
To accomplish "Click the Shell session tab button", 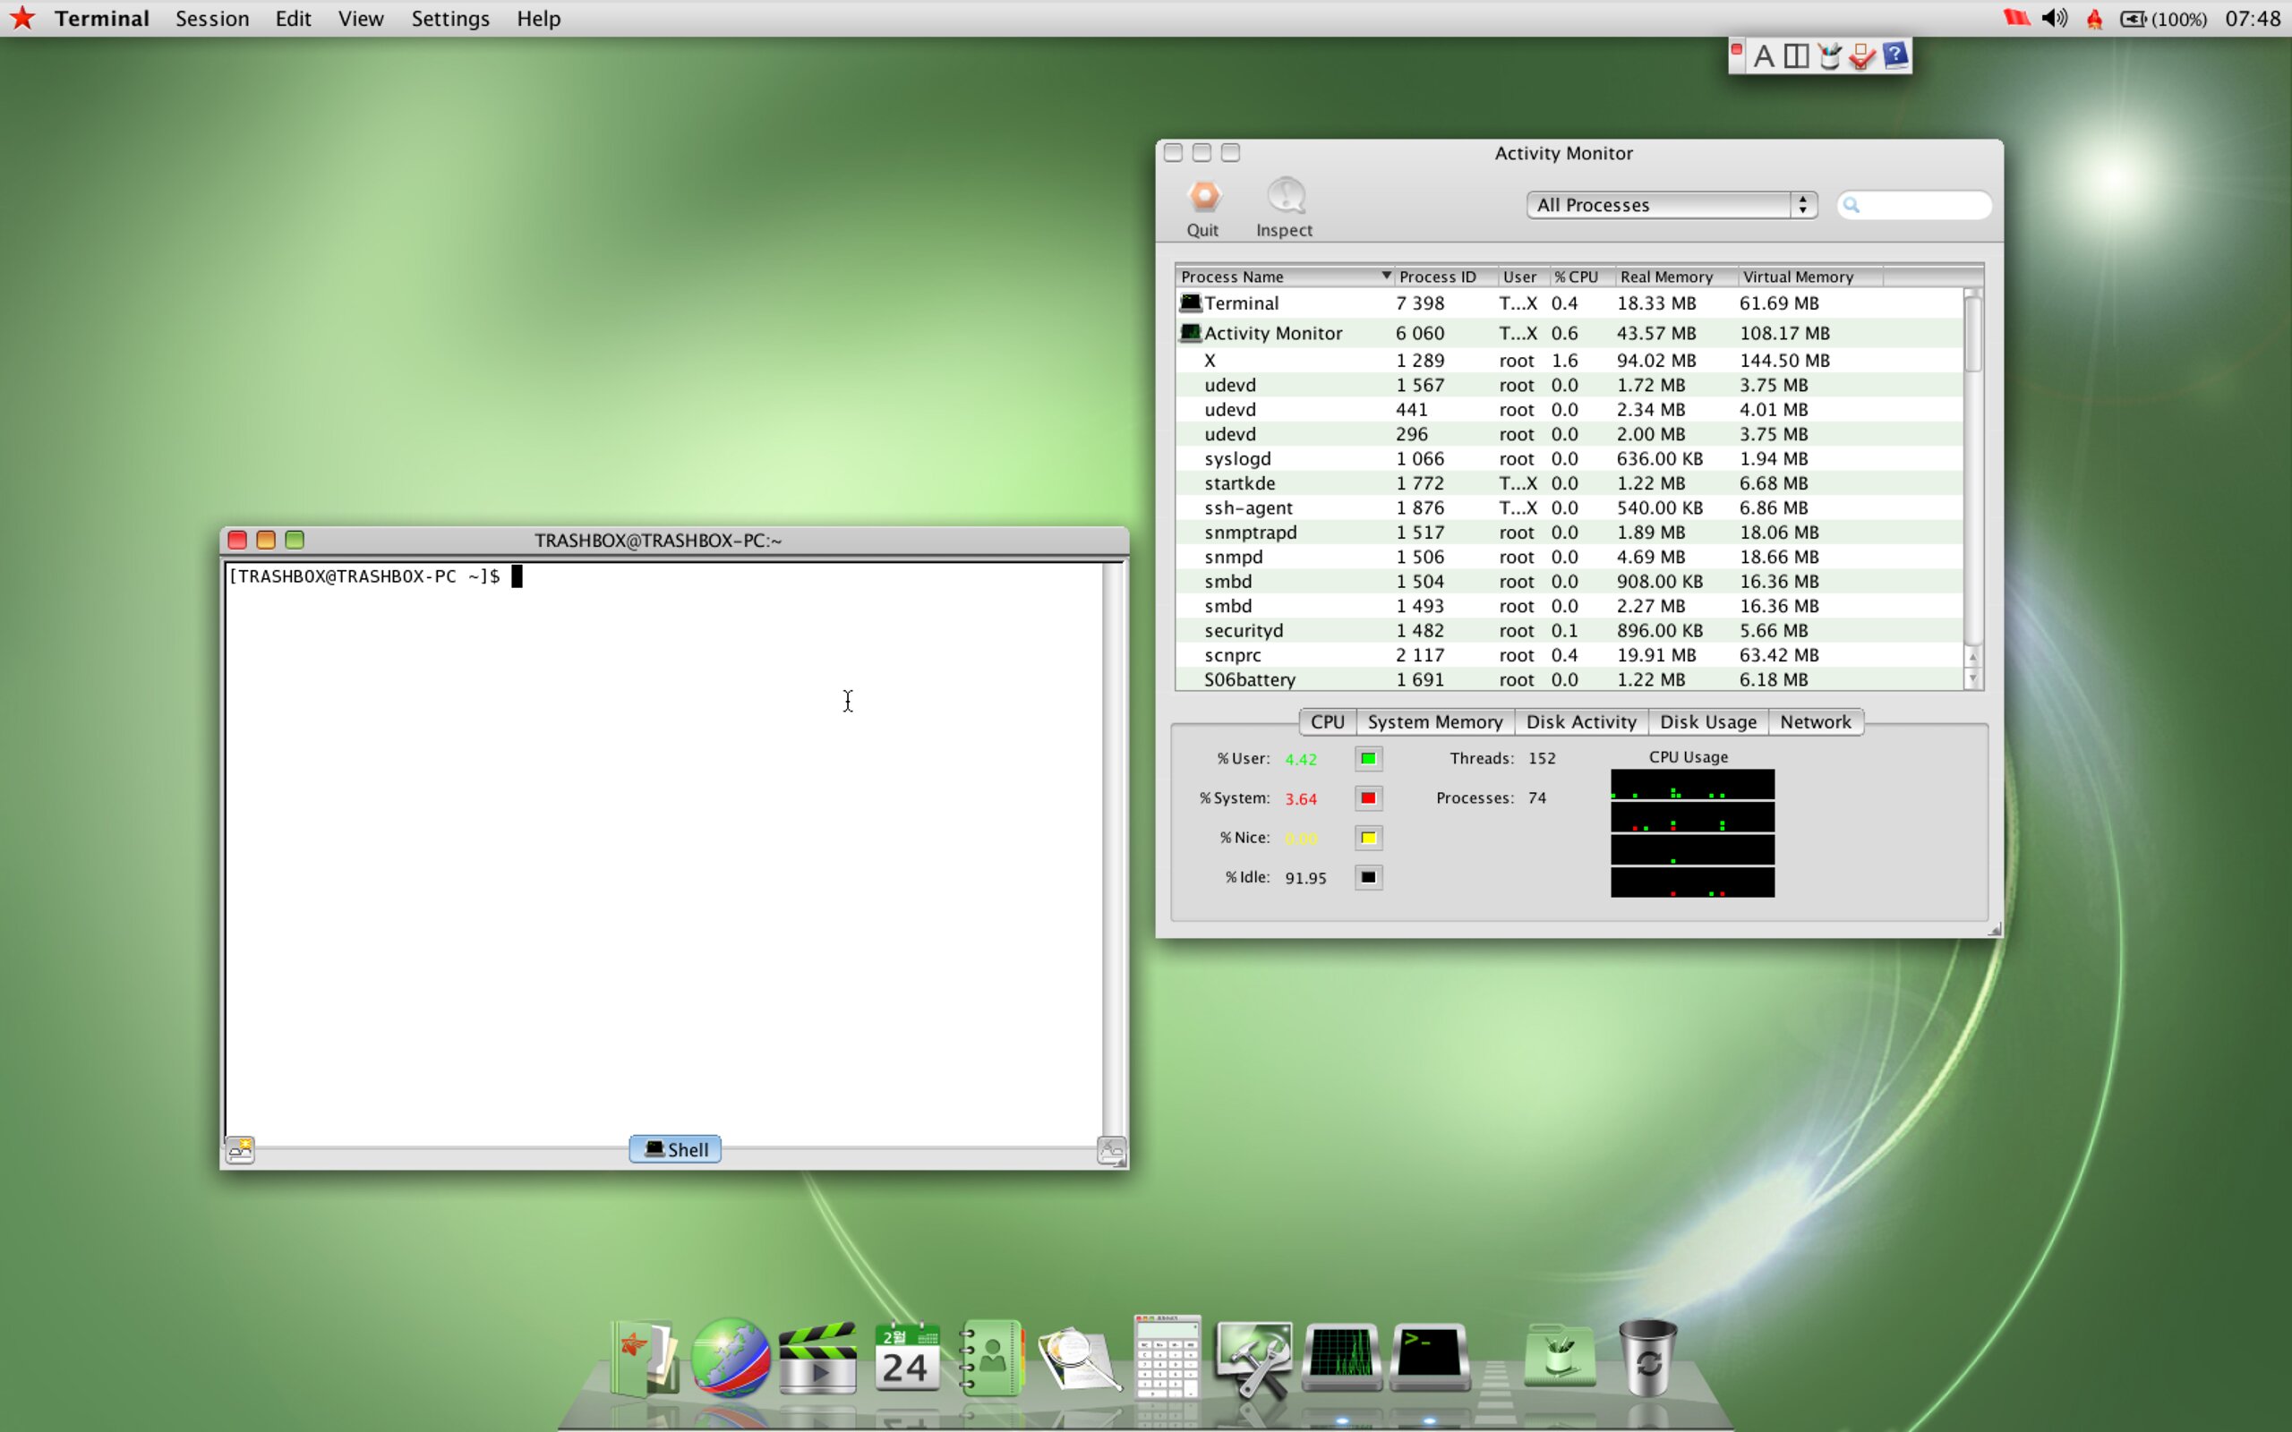I will point(675,1149).
